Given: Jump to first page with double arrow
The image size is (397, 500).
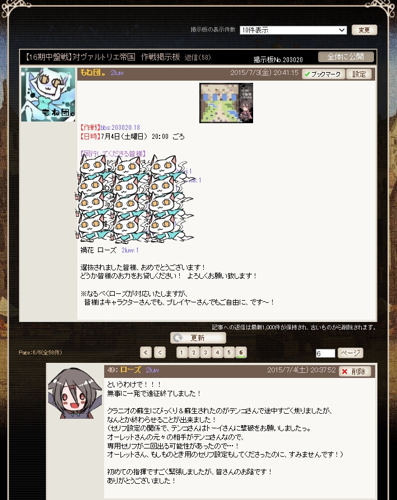Looking at the screenshot, I should coord(146,352).
